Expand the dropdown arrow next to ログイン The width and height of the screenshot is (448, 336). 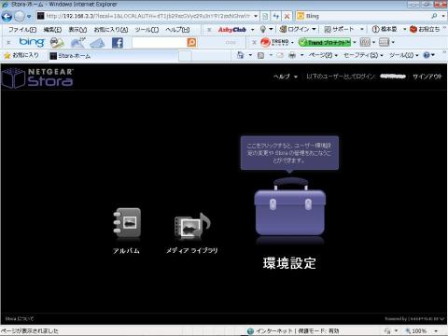click(x=314, y=29)
